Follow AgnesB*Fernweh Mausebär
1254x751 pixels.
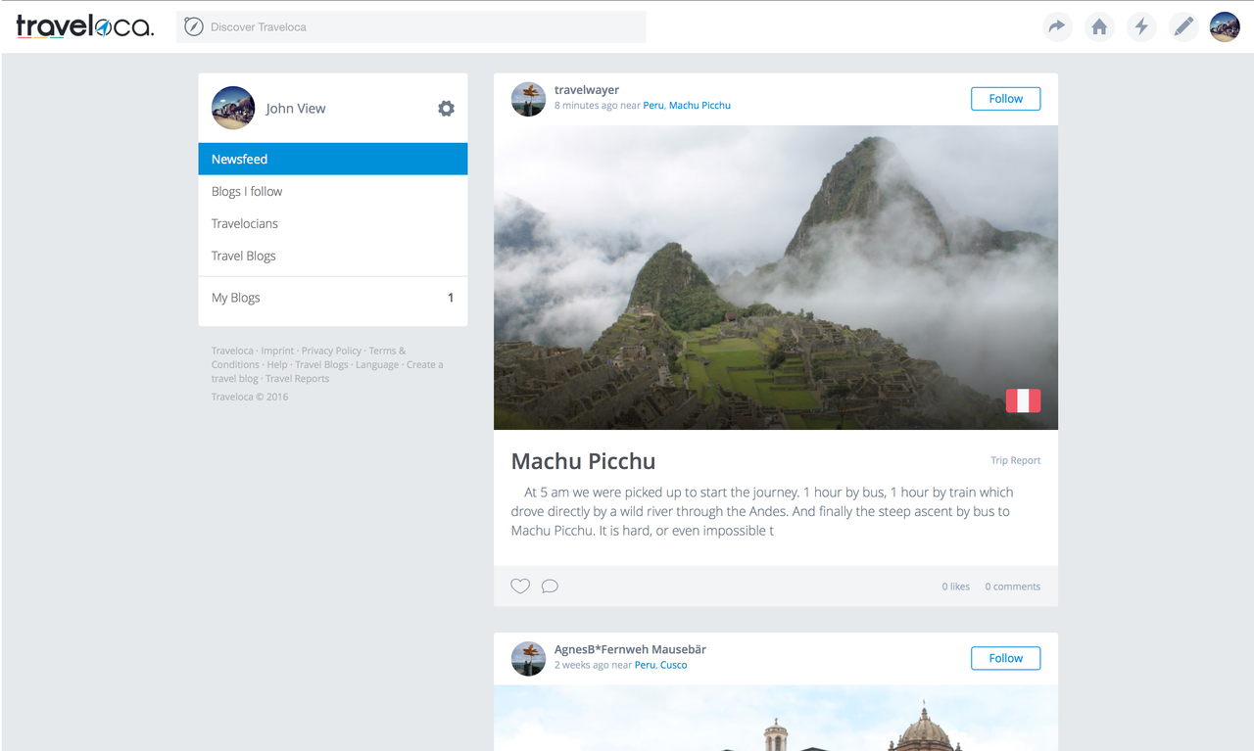coord(1005,658)
